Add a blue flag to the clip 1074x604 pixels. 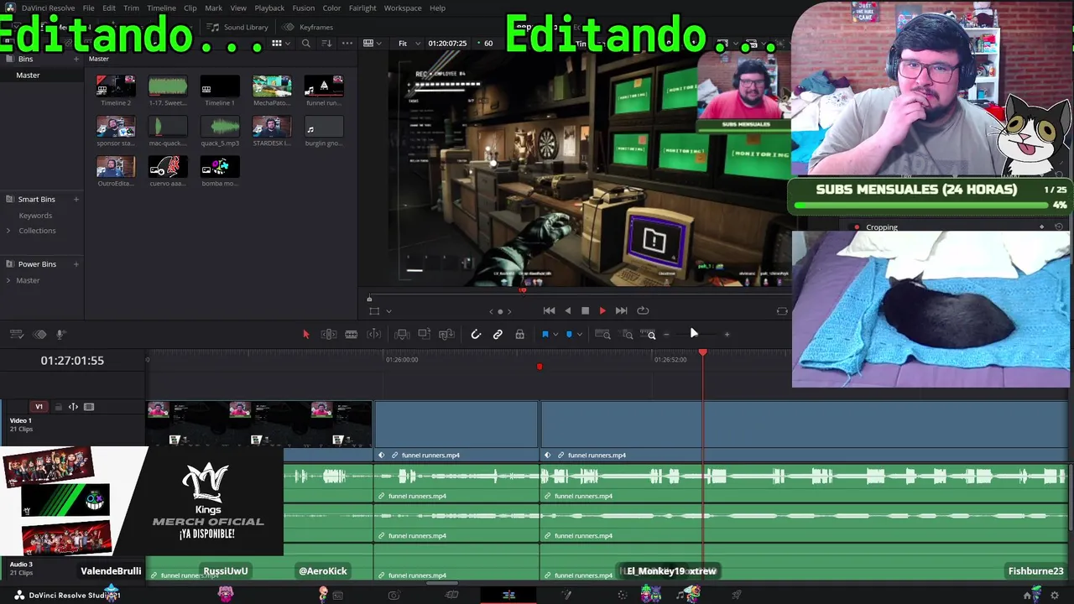coord(545,335)
